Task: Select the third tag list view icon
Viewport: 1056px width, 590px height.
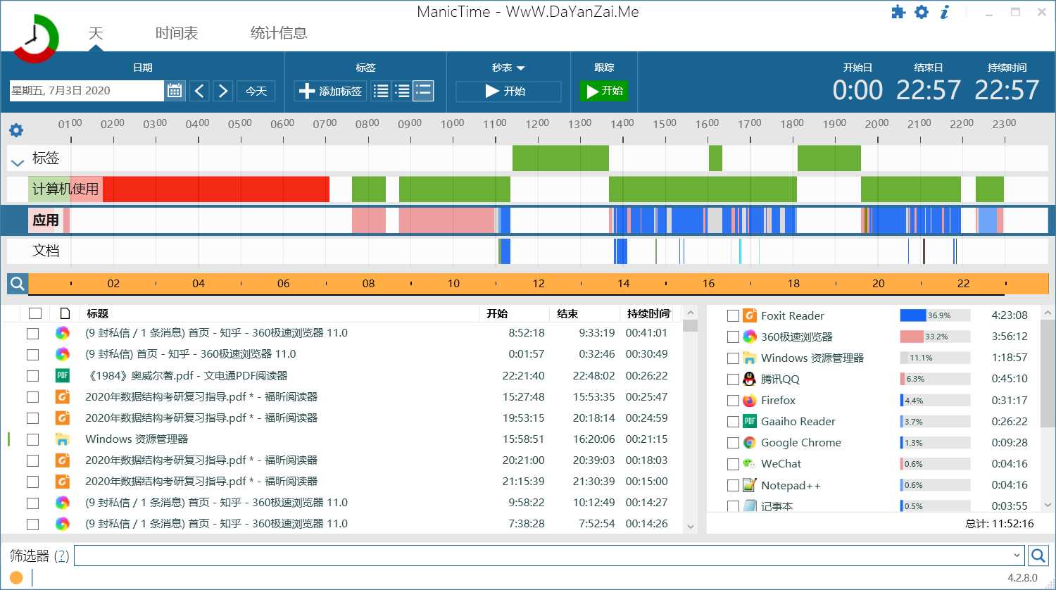Action: click(423, 91)
